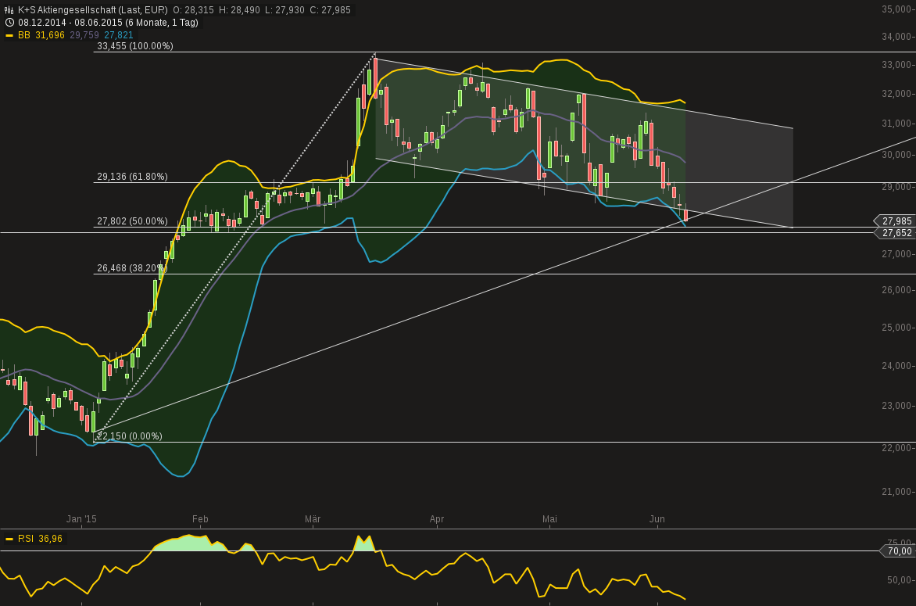Click the 31,000 price axis label
Screen dimensions: 916x606
(x=896, y=124)
